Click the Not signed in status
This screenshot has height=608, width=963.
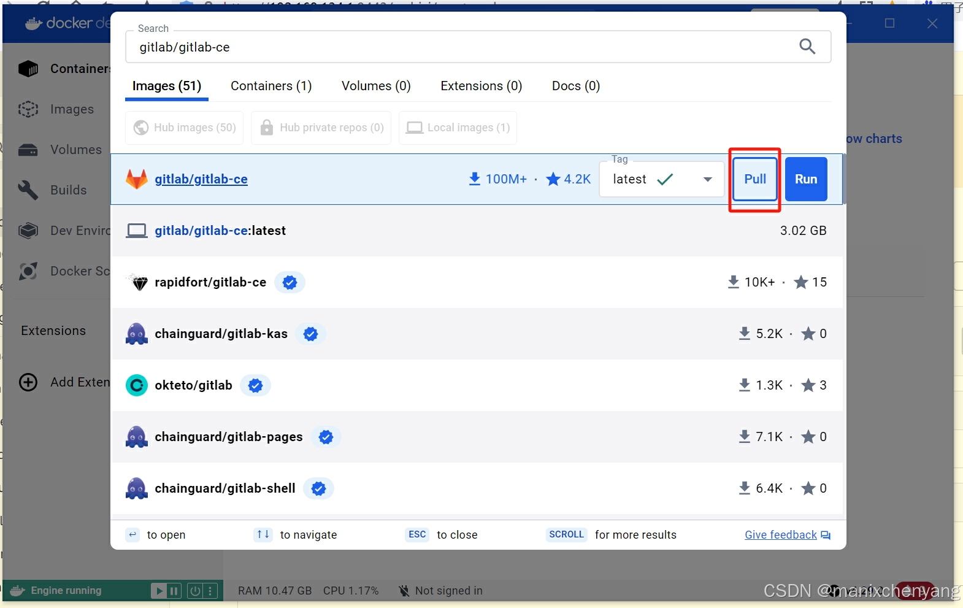pos(440,591)
